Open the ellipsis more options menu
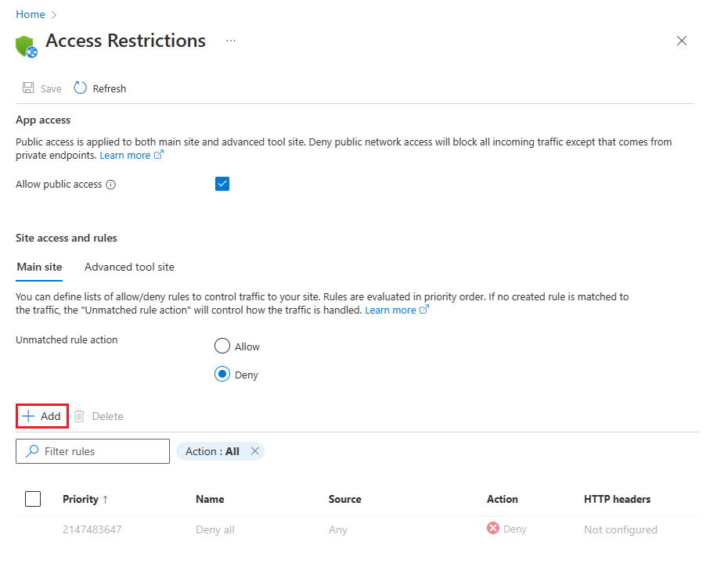 click(x=231, y=41)
